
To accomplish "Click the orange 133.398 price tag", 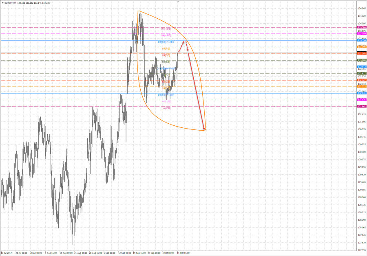I will [362, 47].
